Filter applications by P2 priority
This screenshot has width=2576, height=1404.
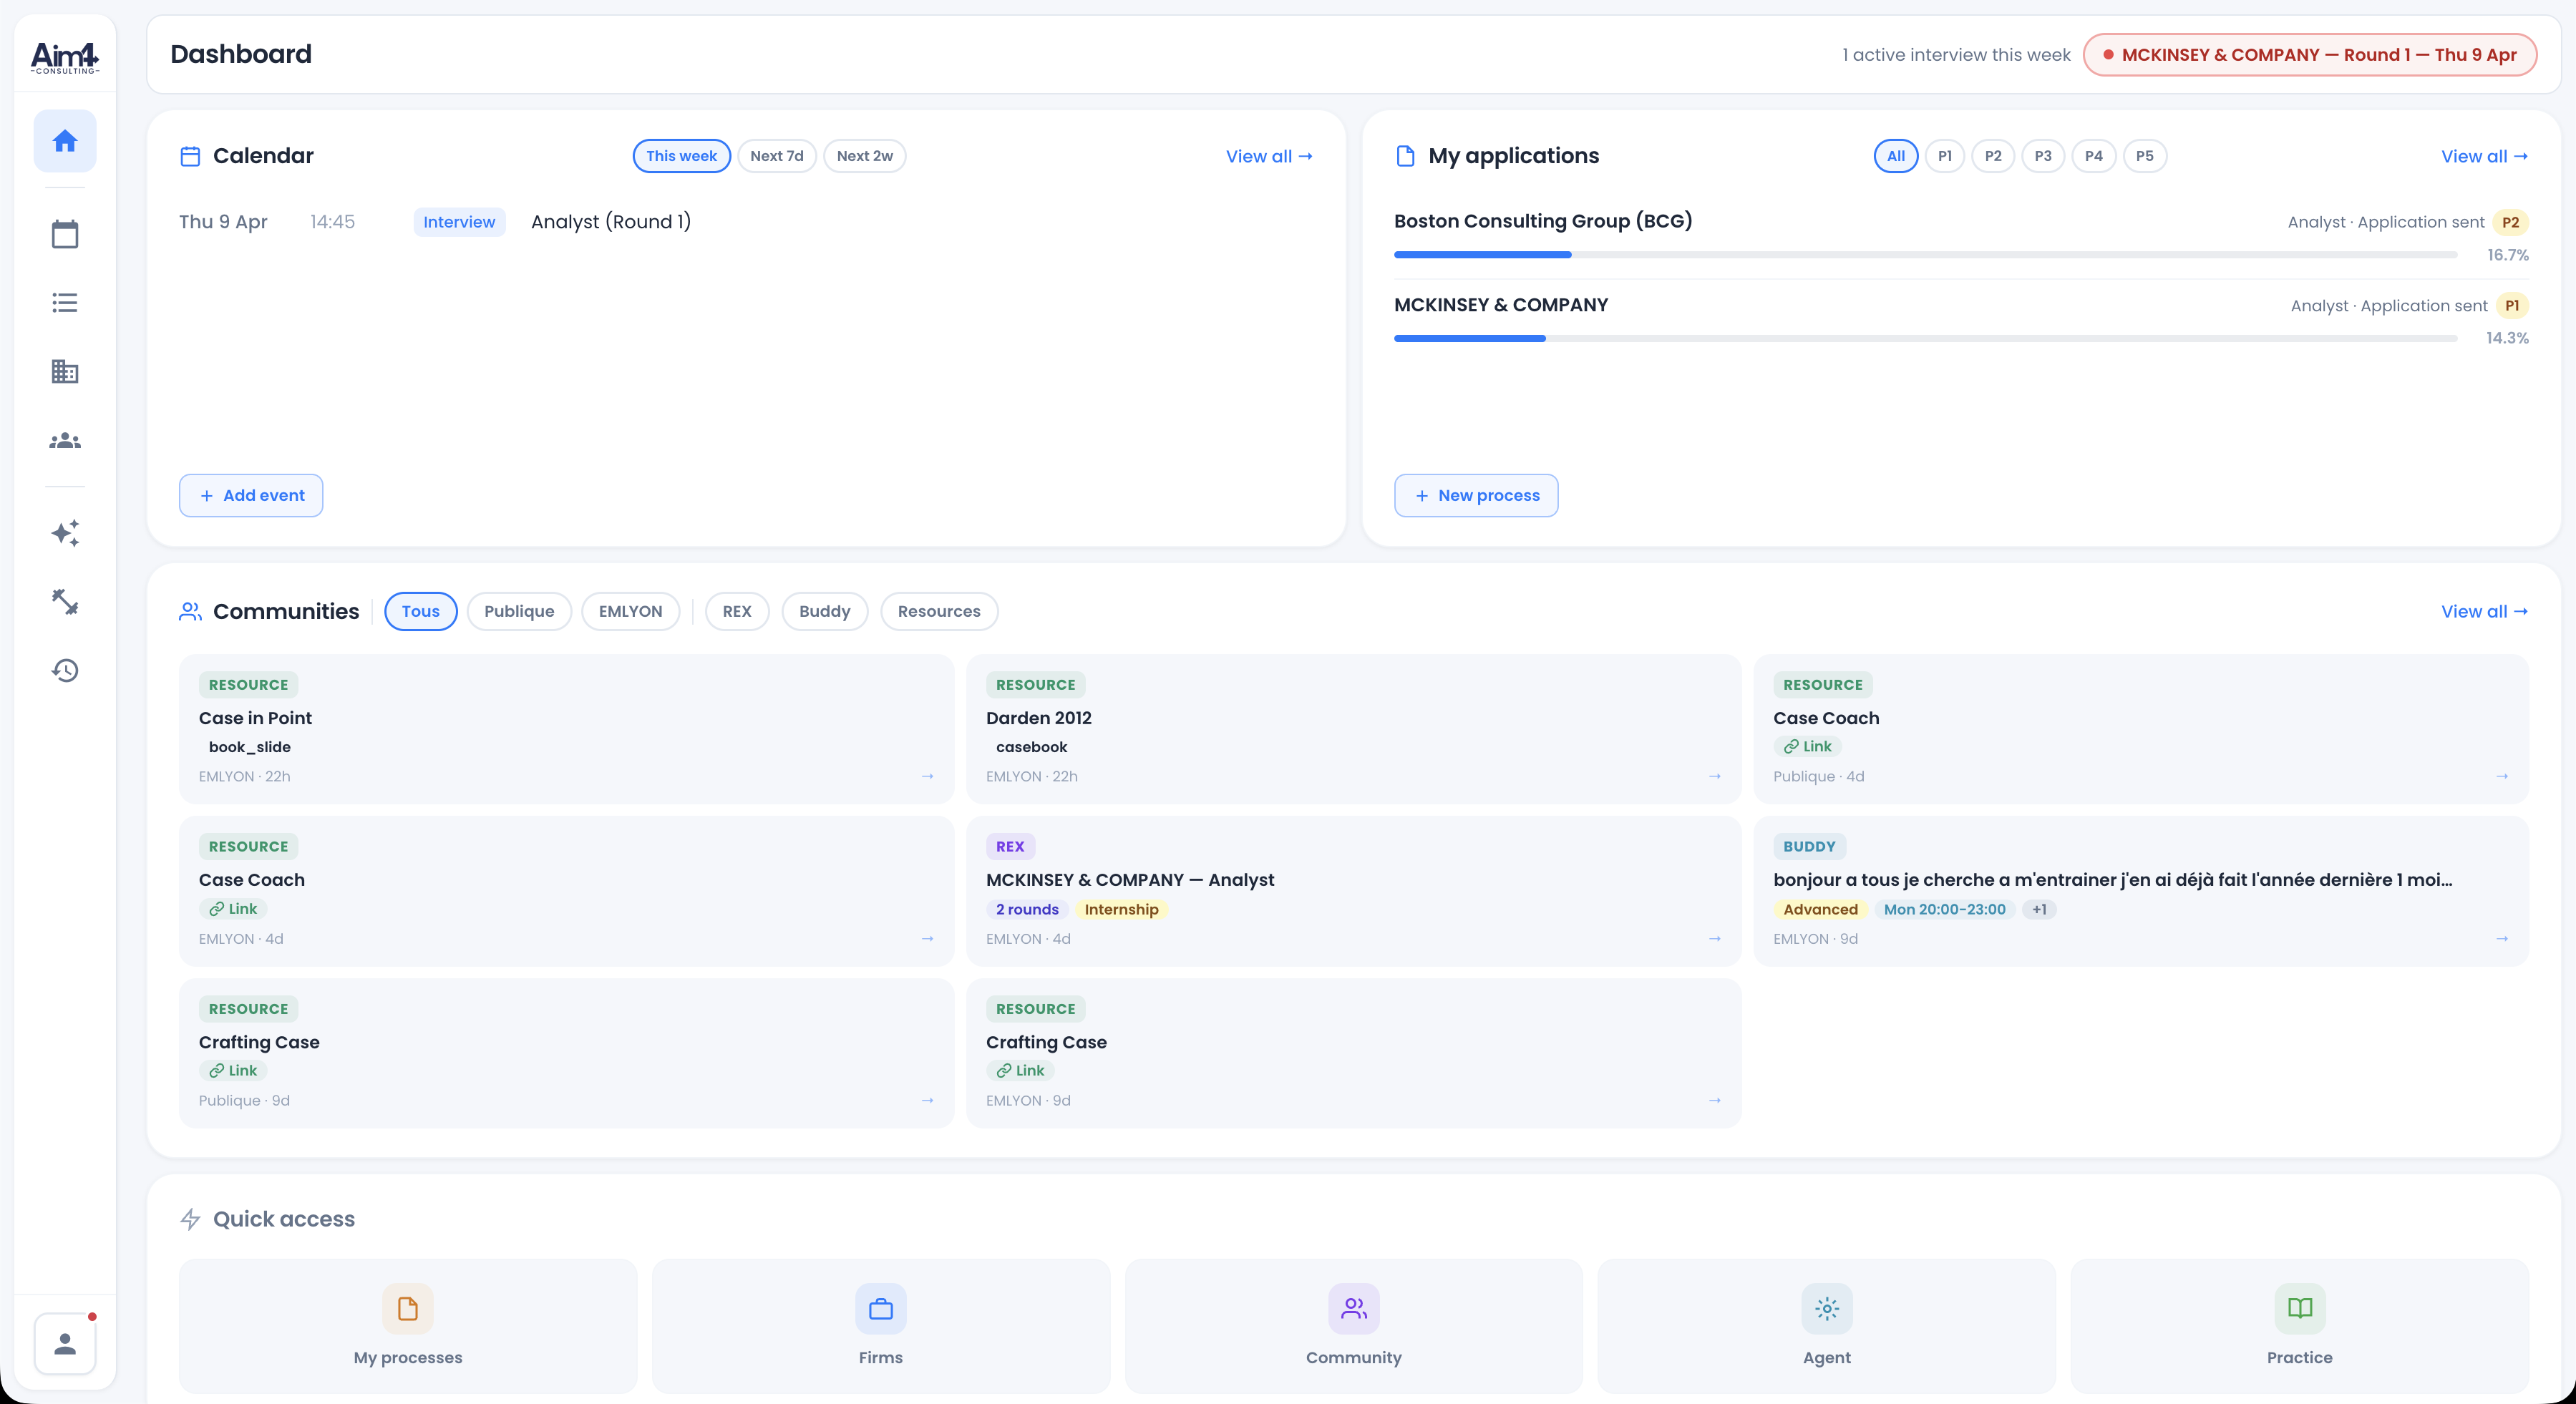click(x=1993, y=156)
